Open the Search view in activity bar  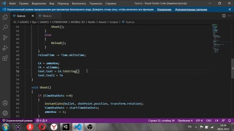(x=5, y=27)
